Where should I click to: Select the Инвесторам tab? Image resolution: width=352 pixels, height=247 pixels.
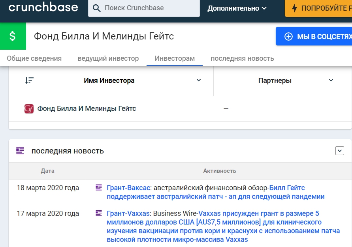[175, 58]
